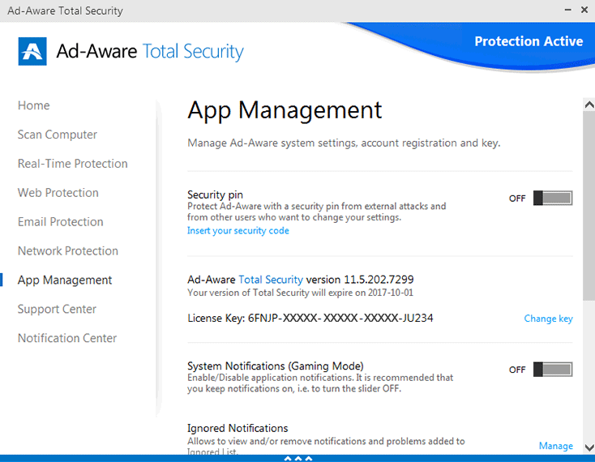Open Real-Time Protection settings

point(73,164)
